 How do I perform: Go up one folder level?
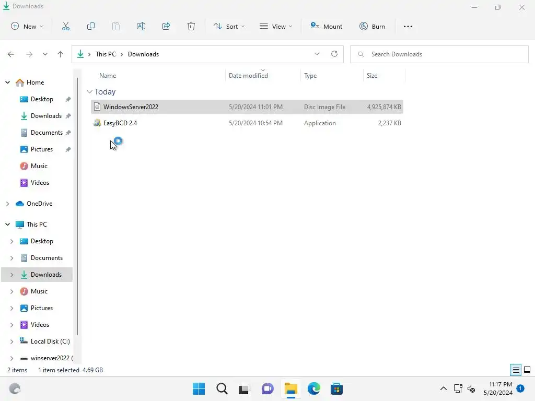pos(61,54)
